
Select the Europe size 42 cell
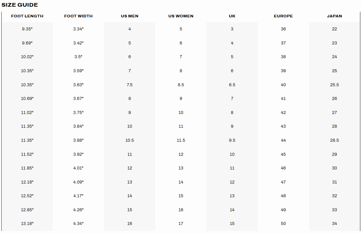tap(283, 113)
